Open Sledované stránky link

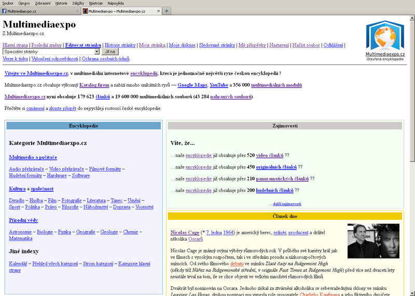(217, 45)
